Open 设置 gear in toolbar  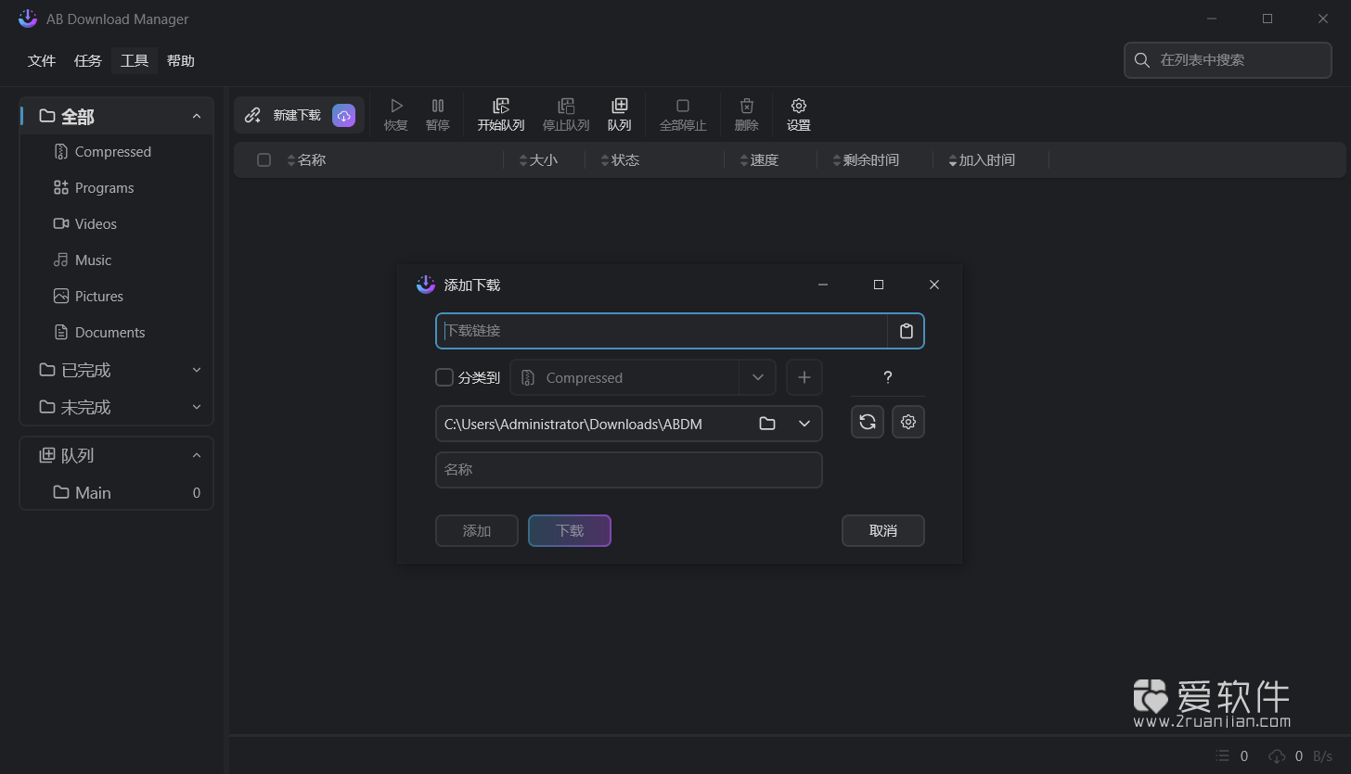tap(799, 106)
